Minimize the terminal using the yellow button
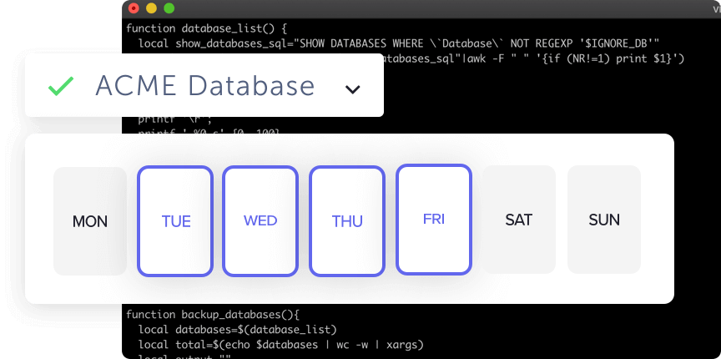The width and height of the screenshot is (721, 359). (151, 8)
